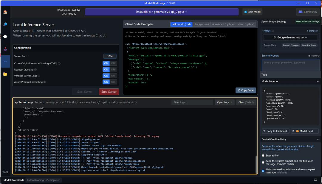Turn Apply Prompt Formatting OFF
Viewport: 322px width, 184px height.
(x=113, y=82)
